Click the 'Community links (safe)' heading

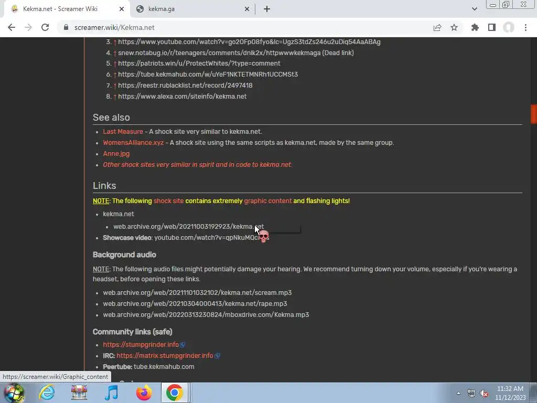click(x=132, y=332)
